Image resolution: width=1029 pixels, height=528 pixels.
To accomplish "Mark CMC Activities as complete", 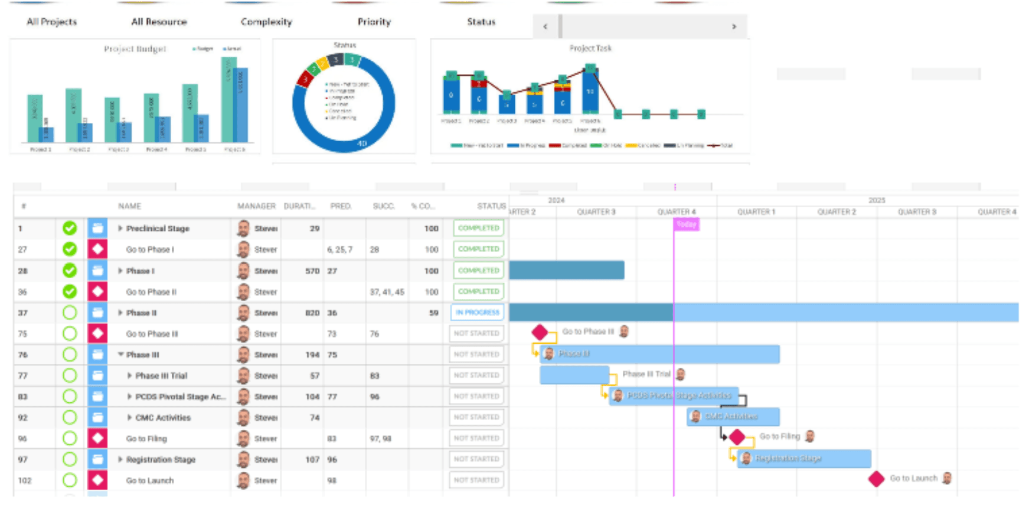I will (70, 417).
